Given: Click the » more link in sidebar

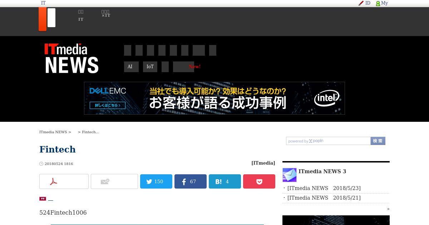Looking at the screenshot, I should click(x=388, y=209).
